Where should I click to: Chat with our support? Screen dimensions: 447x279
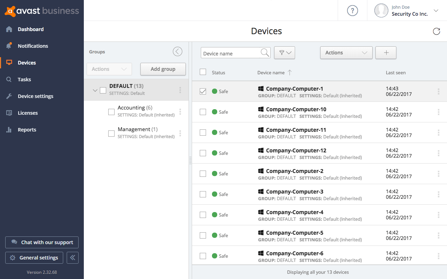pos(42,242)
